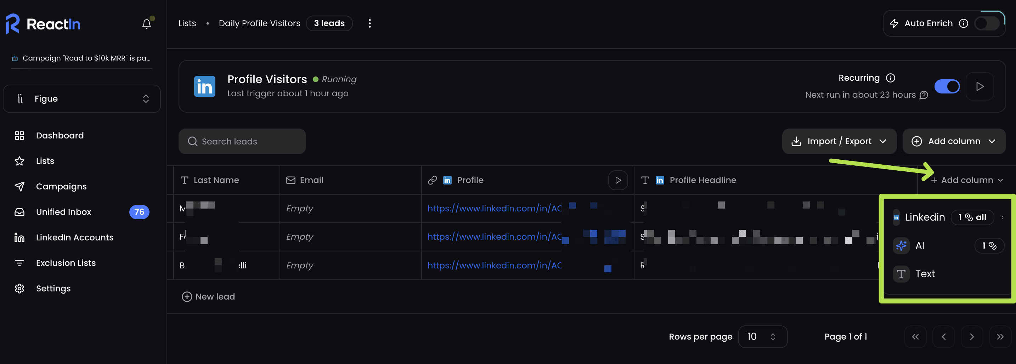Click the Lists breadcrumb
The height and width of the screenshot is (364, 1016).
(187, 23)
